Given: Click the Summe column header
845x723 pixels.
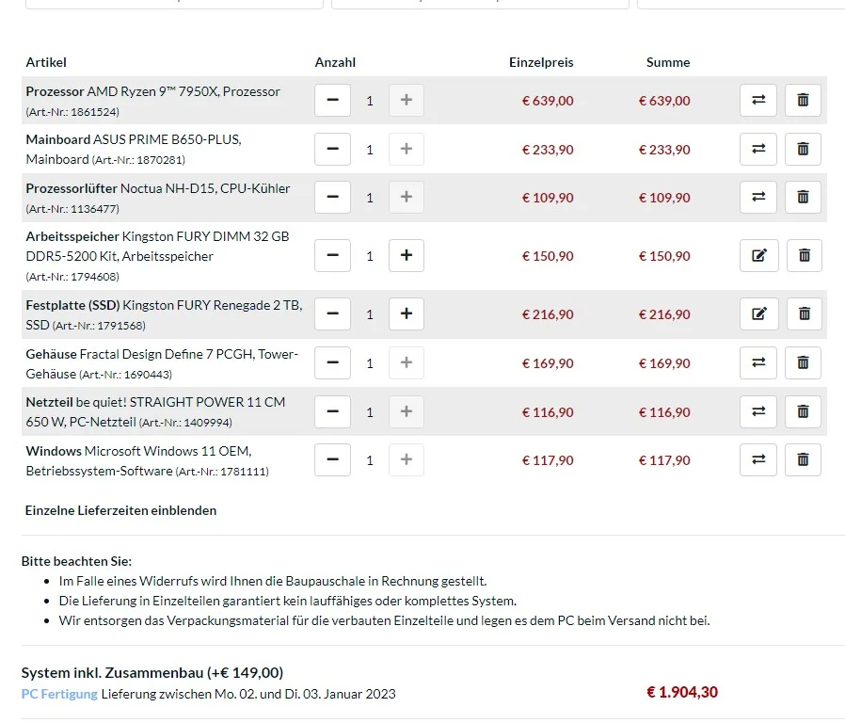Looking at the screenshot, I should (x=668, y=62).
